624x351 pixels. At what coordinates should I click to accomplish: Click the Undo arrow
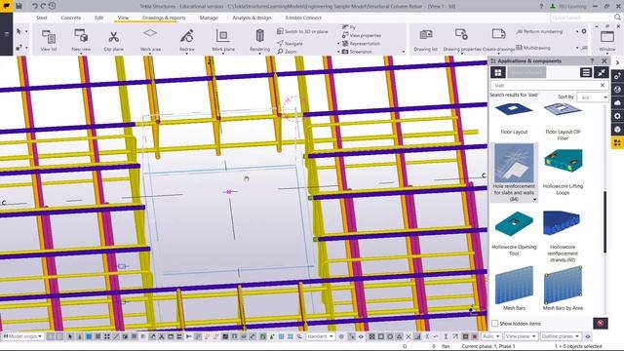pyautogui.click(x=34, y=6)
